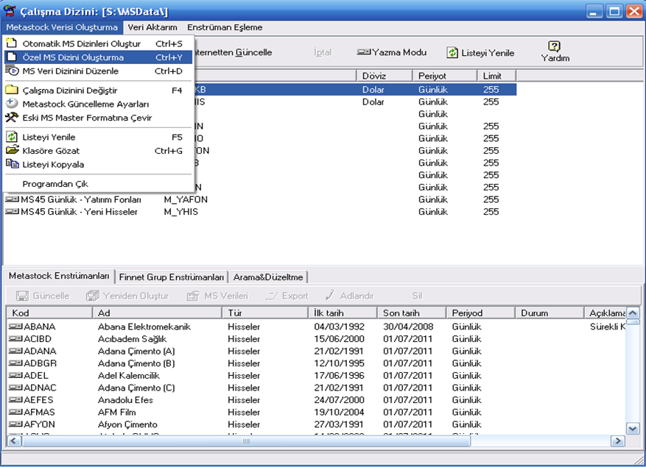Screen dimensions: 646x467
Task: Click the İnternetten Güncelle button
Action: coord(234,53)
